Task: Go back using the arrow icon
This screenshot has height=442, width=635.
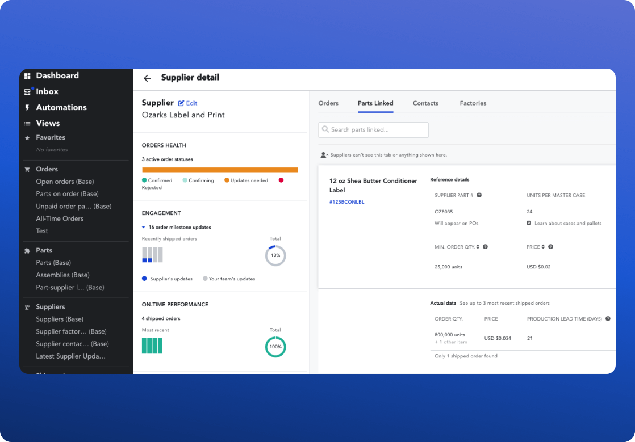Action: click(x=147, y=78)
